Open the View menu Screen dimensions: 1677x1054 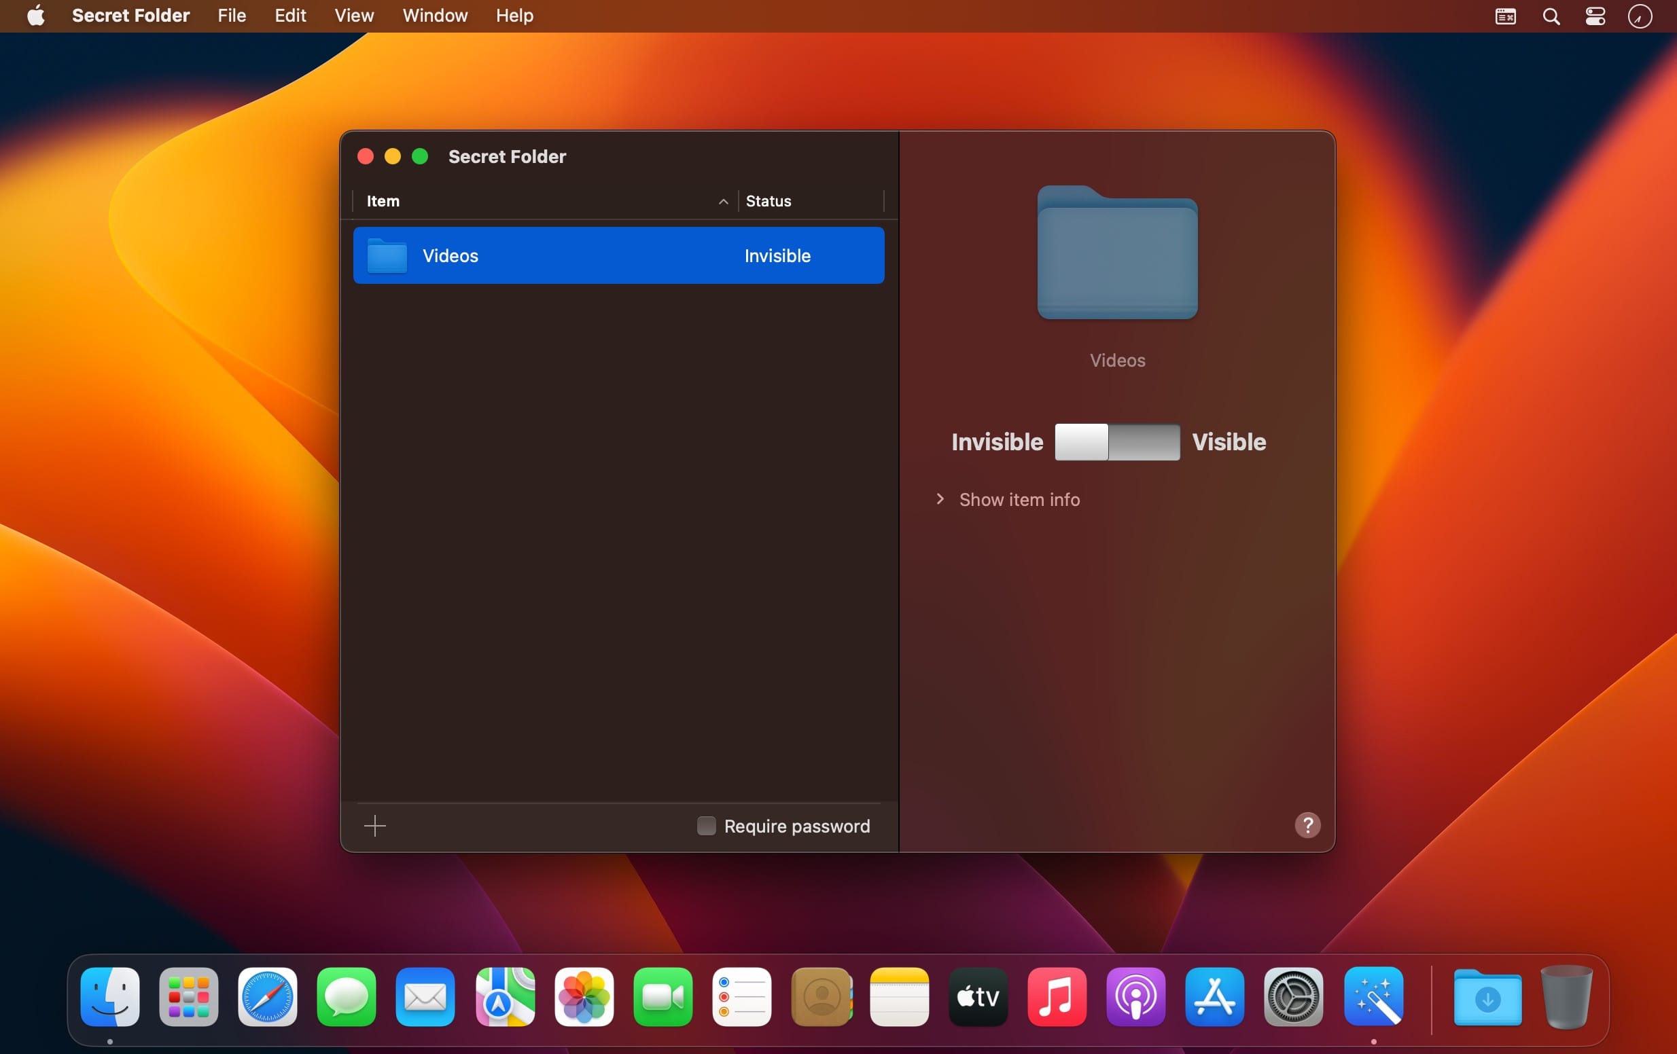coord(354,16)
